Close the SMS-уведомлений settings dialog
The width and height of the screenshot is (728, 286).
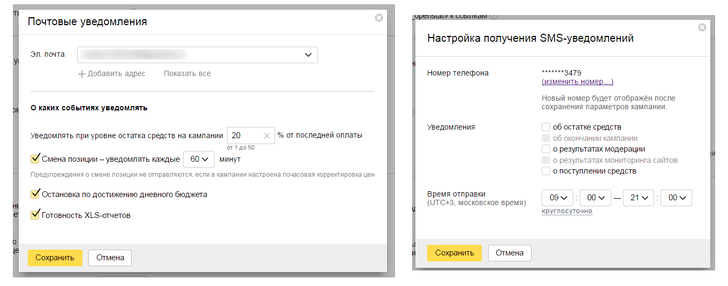coord(702,27)
